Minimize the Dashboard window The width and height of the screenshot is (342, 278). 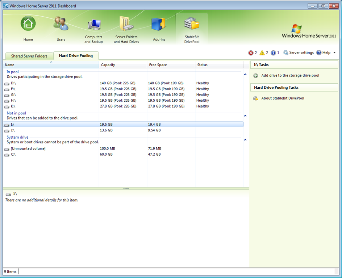313,6
